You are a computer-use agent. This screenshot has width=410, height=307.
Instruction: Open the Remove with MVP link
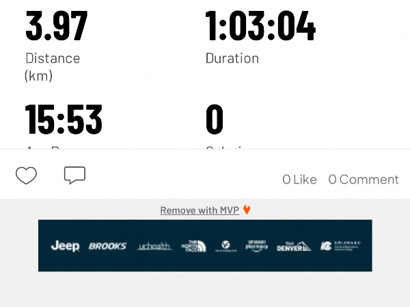point(200,210)
